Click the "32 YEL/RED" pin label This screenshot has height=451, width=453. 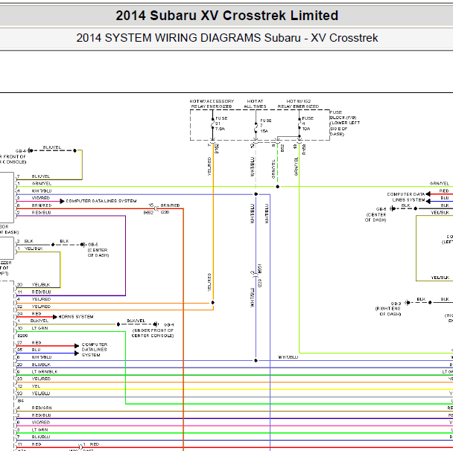point(34,307)
